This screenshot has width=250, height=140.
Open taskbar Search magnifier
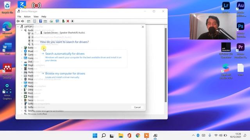pos(104,136)
